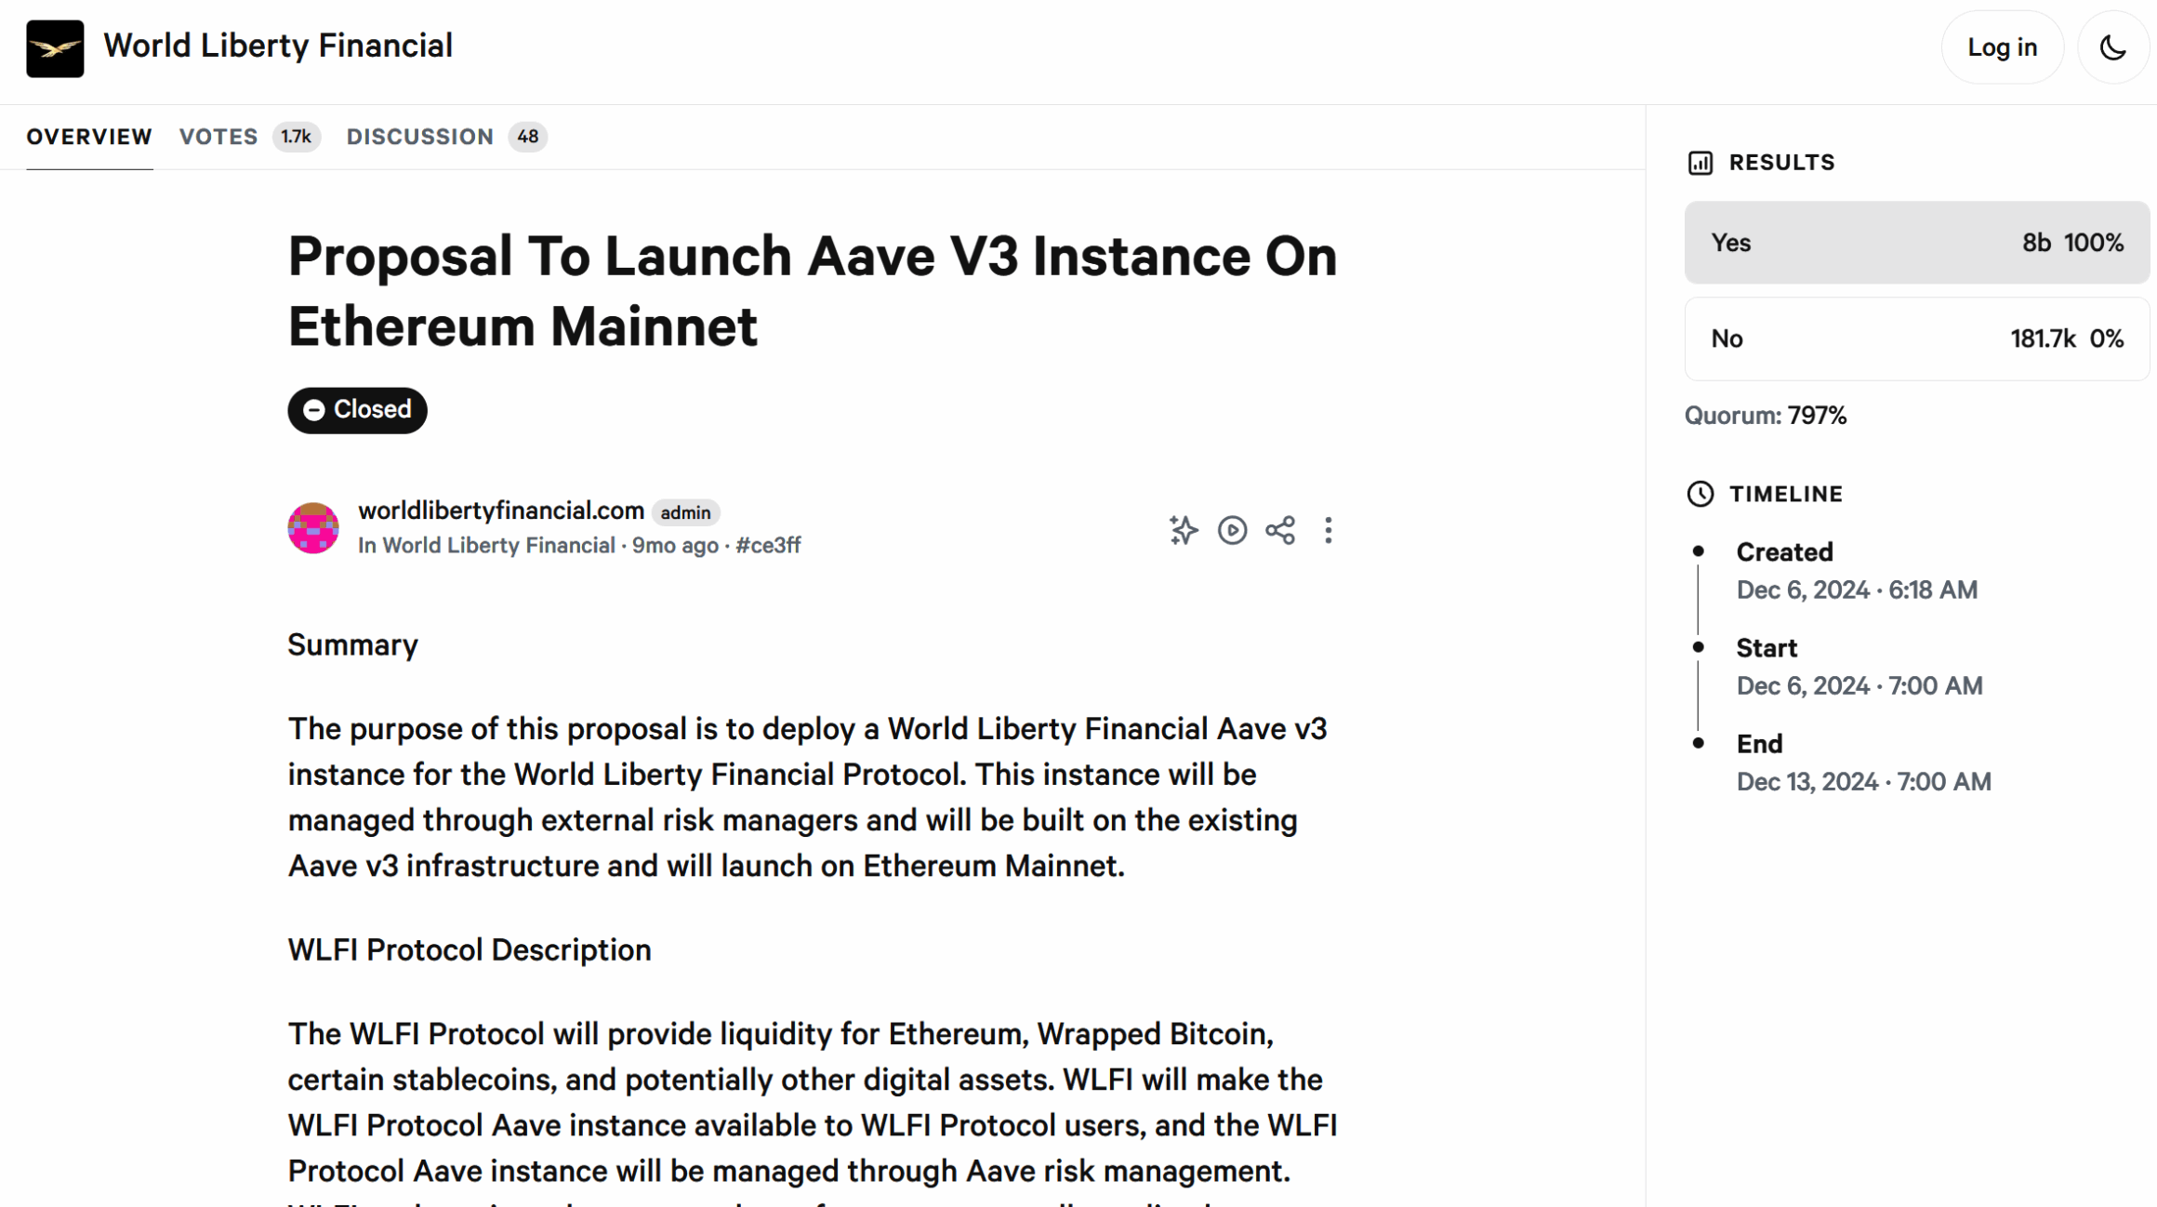
Task: Click the Closed status badge
Action: tap(357, 410)
